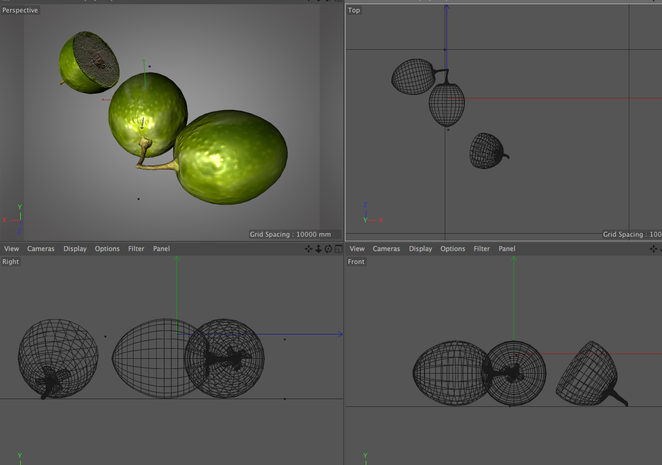Open Panel menu in the Right viewport
Screen dimensions: 662x465
coord(161,249)
